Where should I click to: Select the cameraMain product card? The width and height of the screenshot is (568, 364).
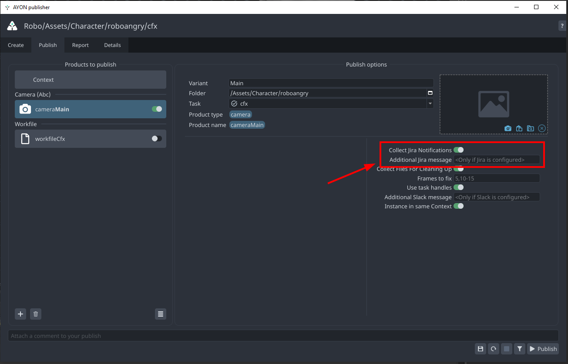91,109
